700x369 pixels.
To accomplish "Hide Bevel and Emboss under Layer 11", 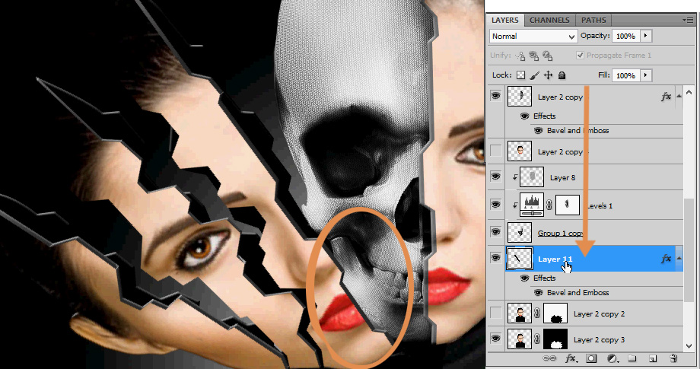I will click(539, 293).
